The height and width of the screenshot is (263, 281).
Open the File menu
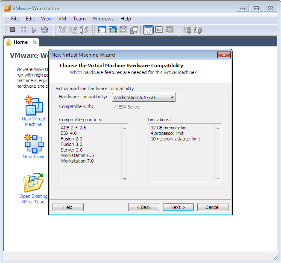tap(15, 19)
